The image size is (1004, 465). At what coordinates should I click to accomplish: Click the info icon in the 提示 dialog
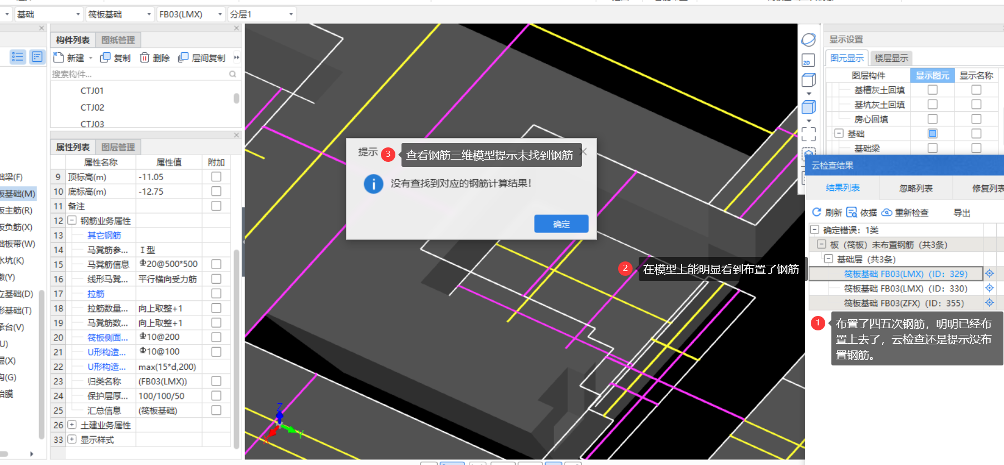point(374,184)
